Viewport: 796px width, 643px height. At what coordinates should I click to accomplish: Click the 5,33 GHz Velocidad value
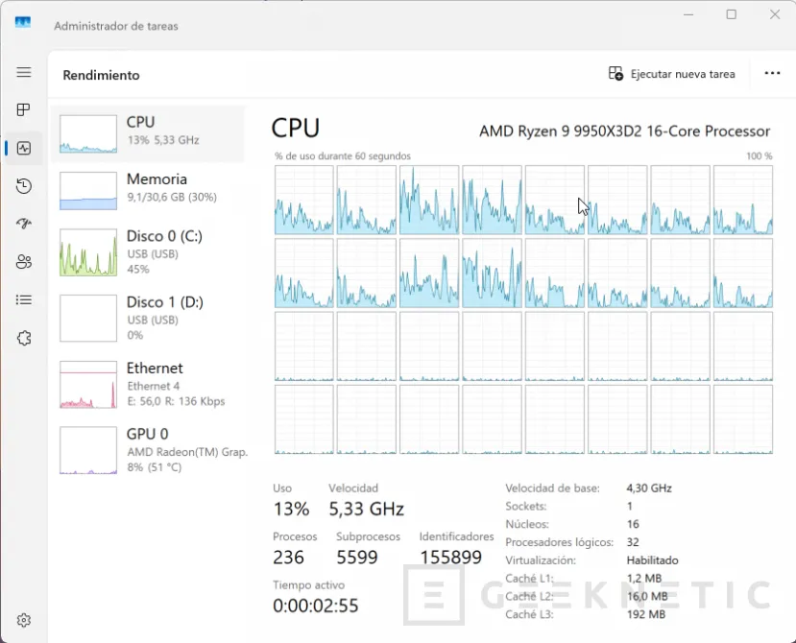click(366, 509)
